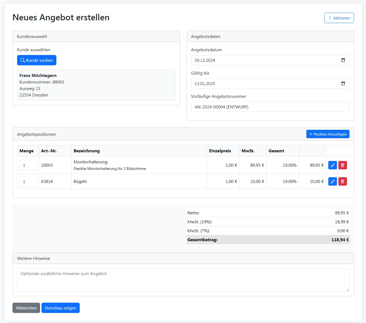This screenshot has width=366, height=323.
Task: Grab the textarea resize handle corner
Action: [x=348, y=290]
